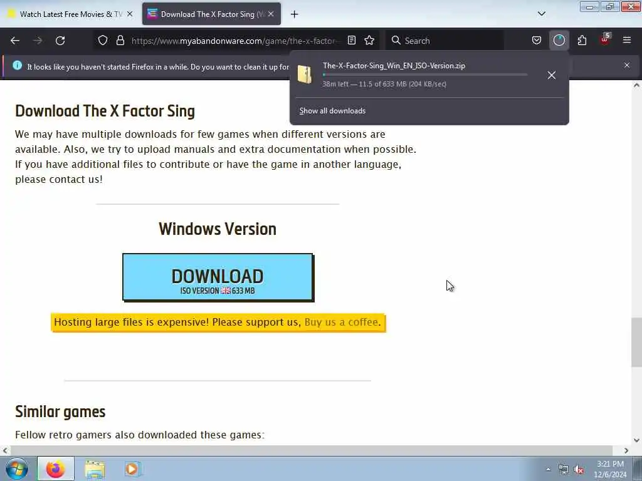
Task: Click the site security padlock icon
Action: 120,40
